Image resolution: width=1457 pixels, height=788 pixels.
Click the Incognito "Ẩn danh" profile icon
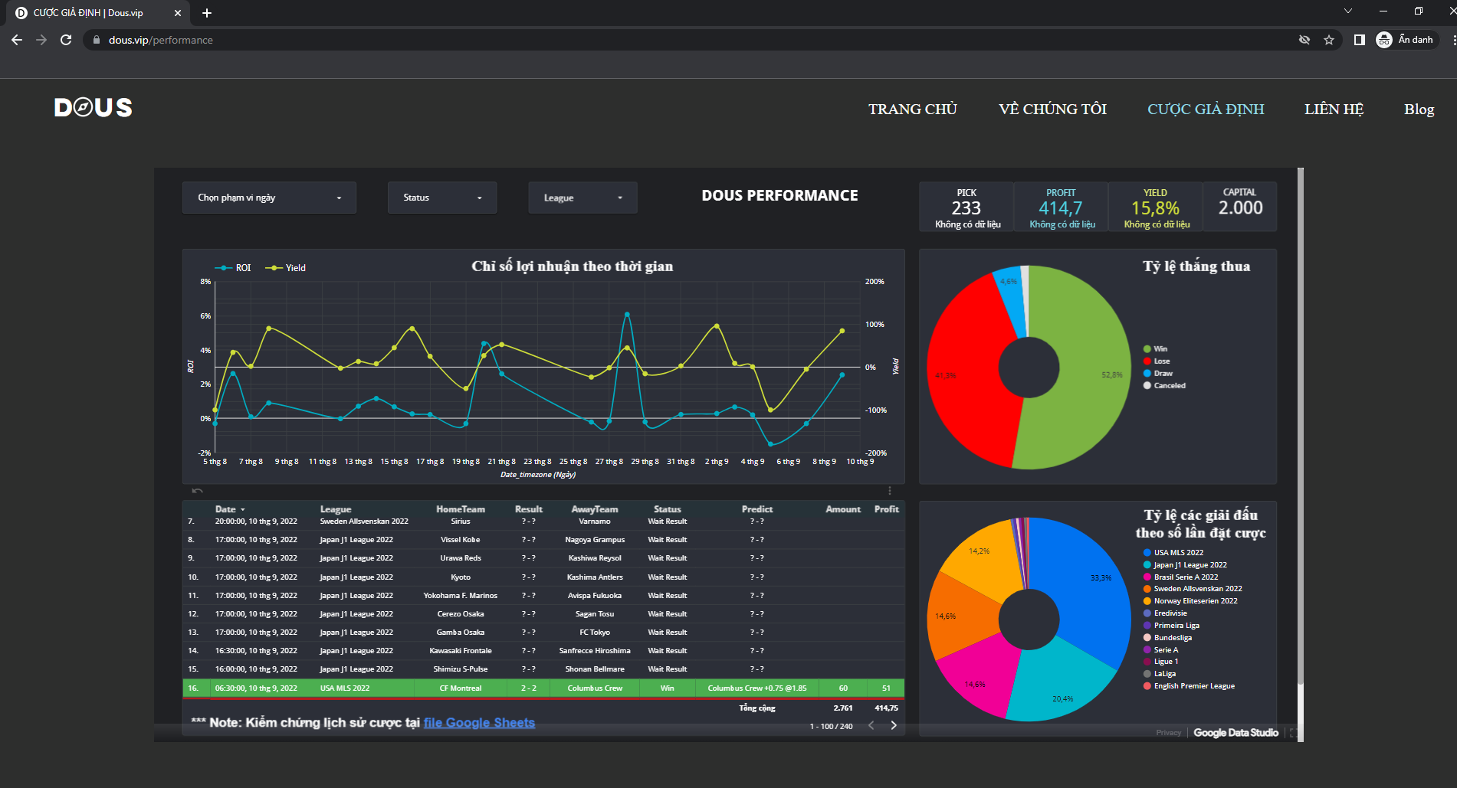click(1384, 40)
